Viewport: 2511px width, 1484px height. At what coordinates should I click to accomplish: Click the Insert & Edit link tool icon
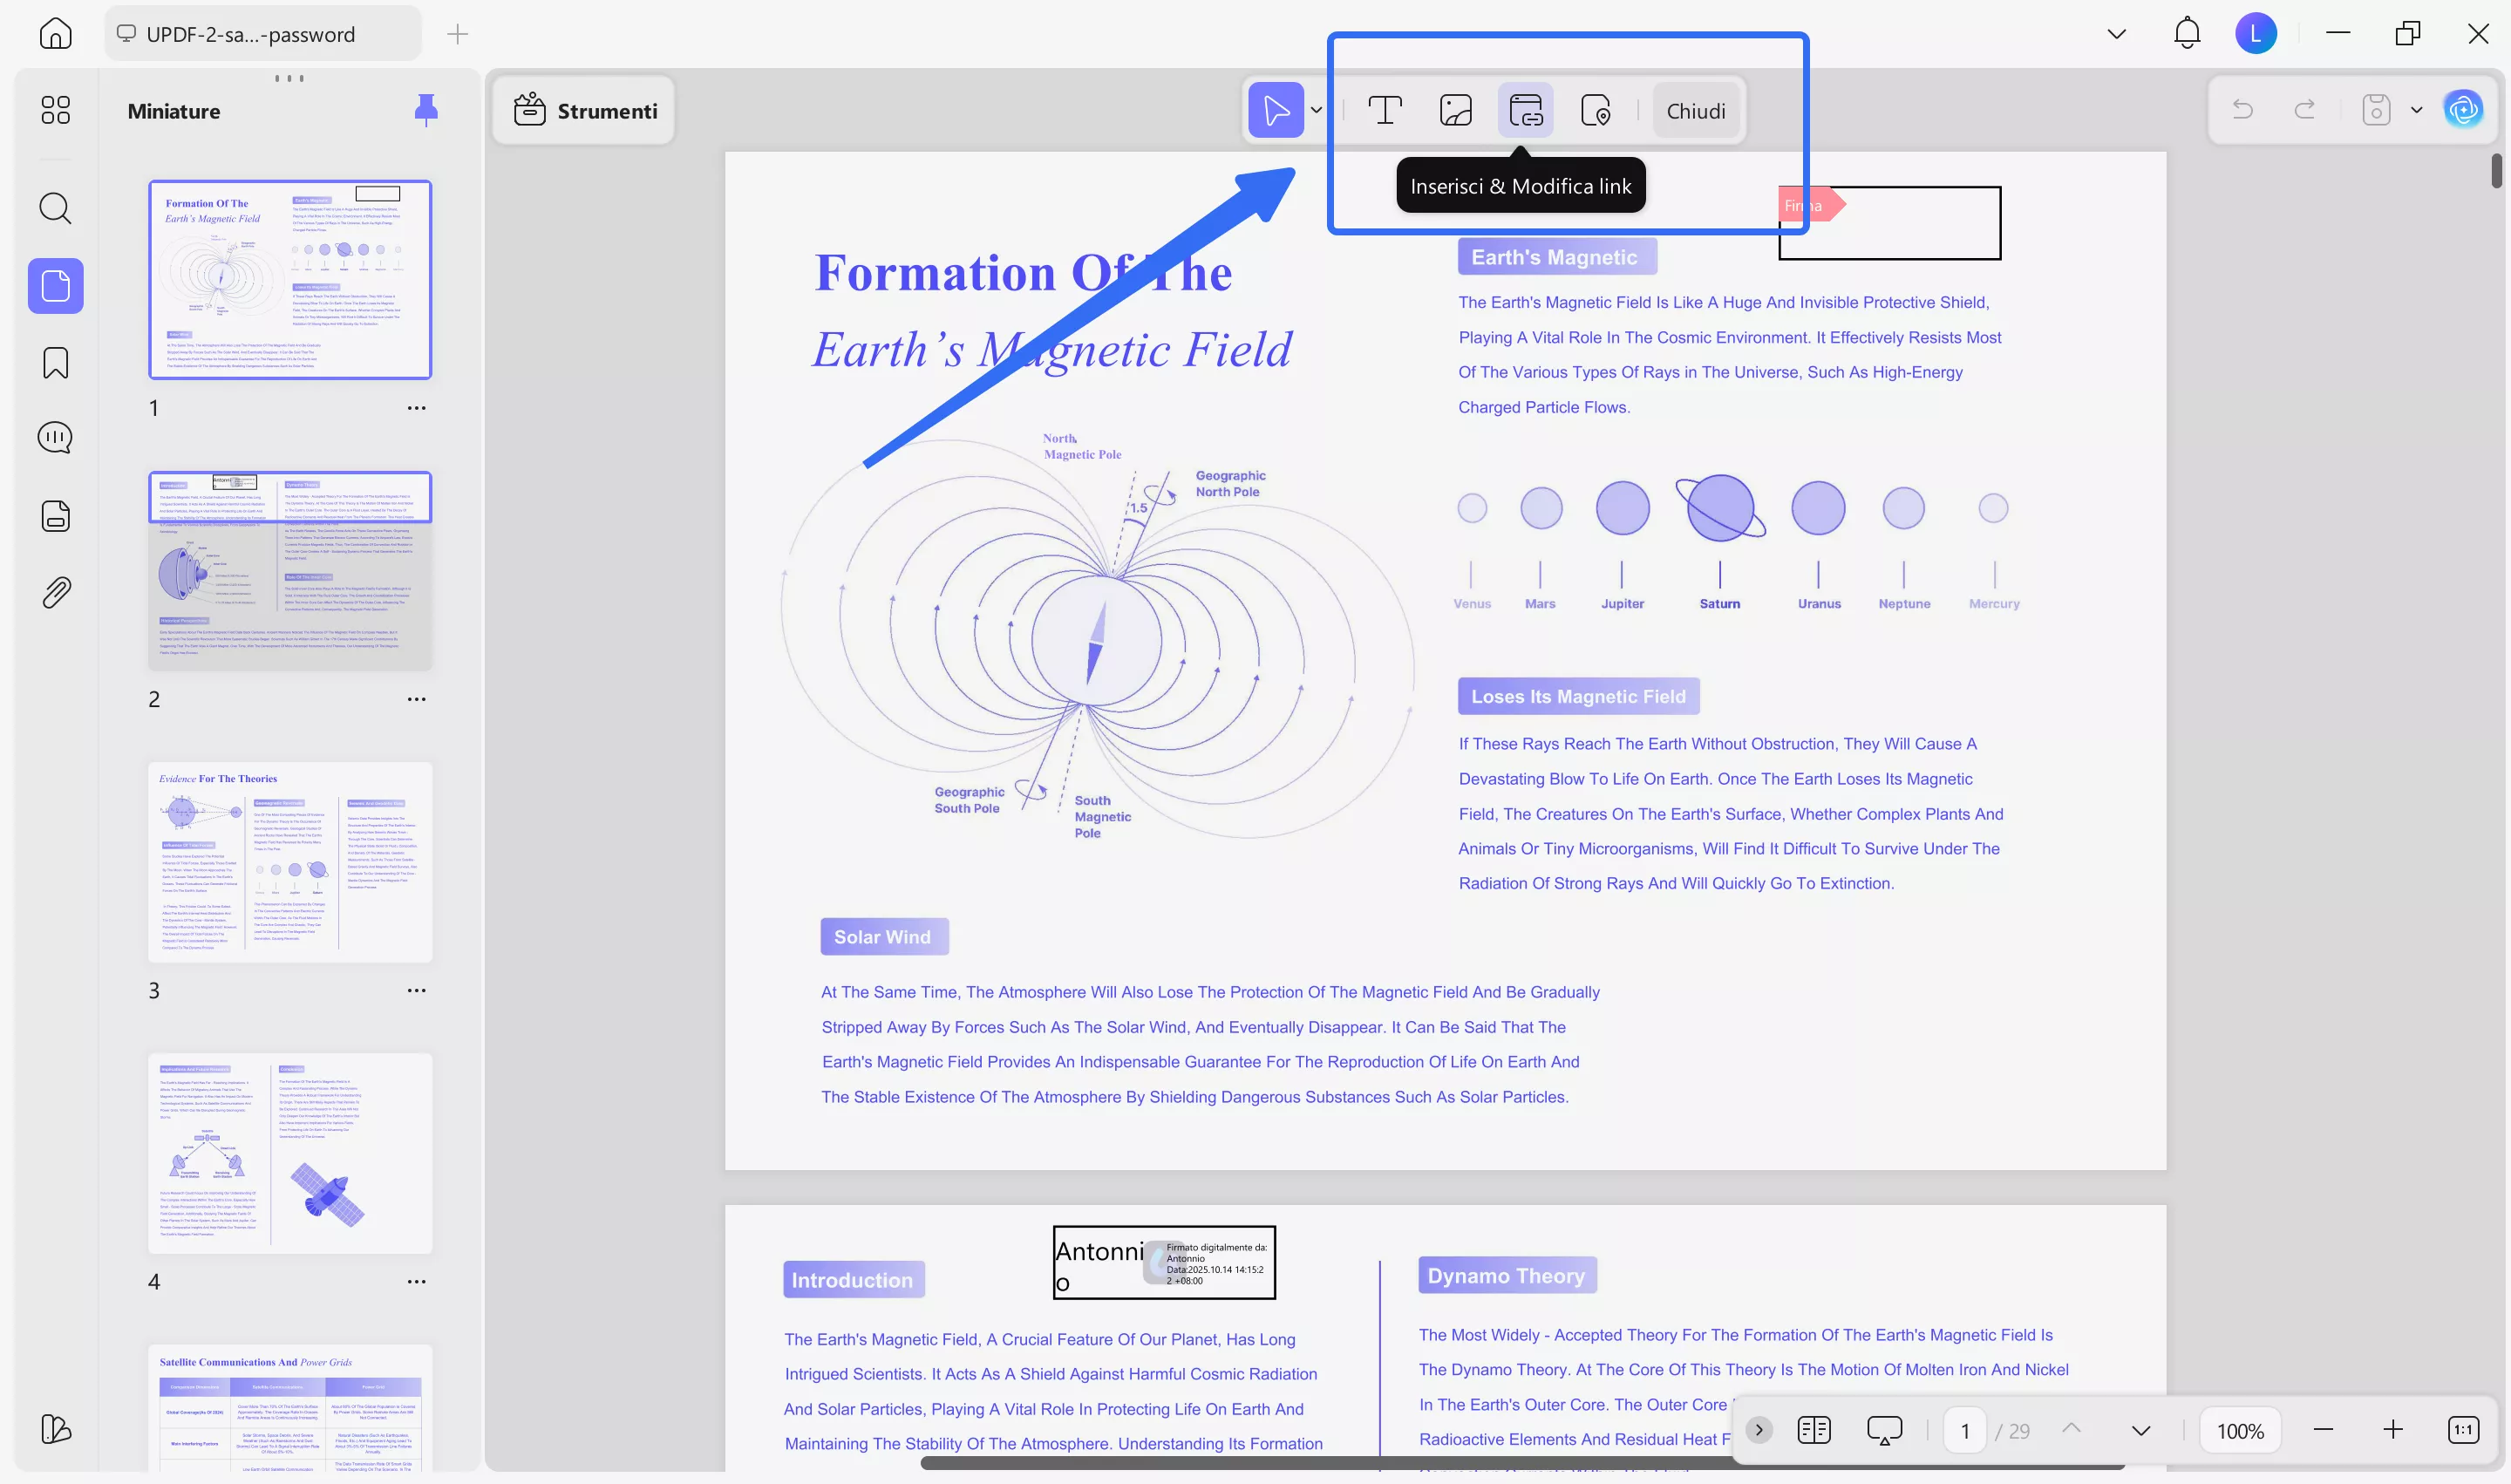1525,110
